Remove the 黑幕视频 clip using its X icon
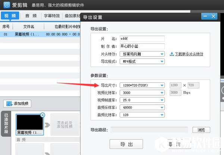This screenshot has height=155, width=224. click(x=42, y=115)
